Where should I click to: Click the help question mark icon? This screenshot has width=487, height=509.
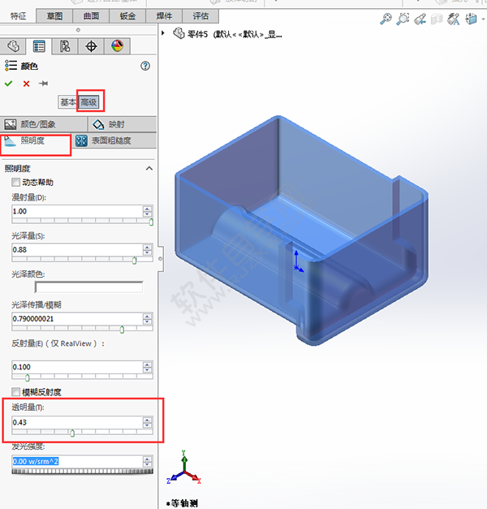click(145, 66)
